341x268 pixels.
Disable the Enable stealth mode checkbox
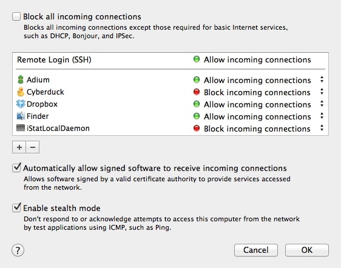(16, 208)
